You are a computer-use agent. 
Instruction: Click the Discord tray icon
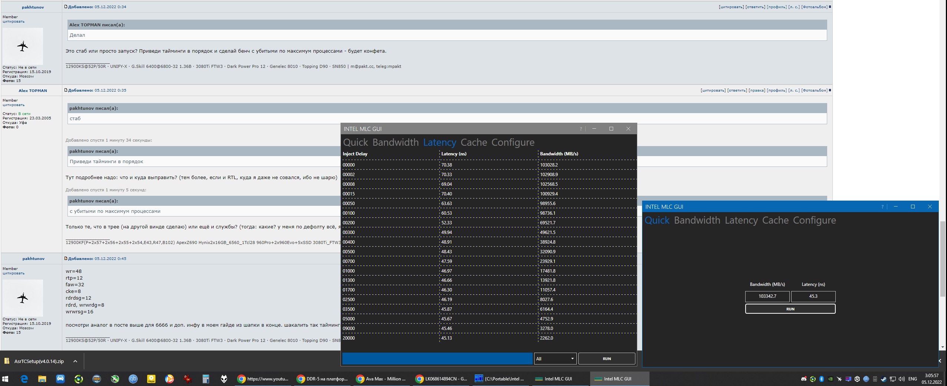pyautogui.click(x=803, y=379)
